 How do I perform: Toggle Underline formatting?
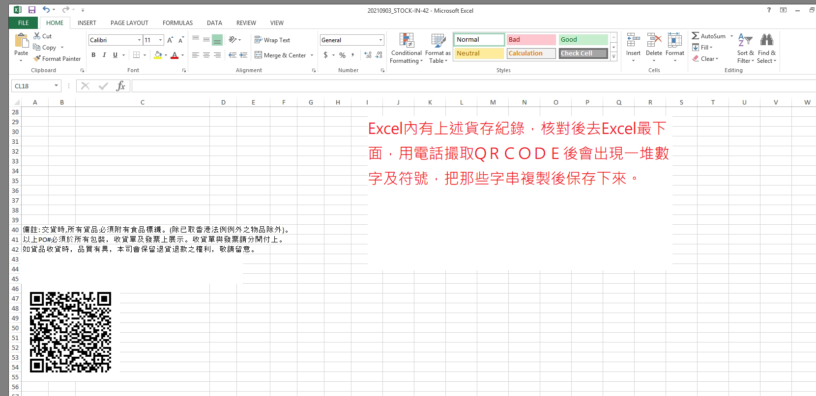[x=115, y=55]
